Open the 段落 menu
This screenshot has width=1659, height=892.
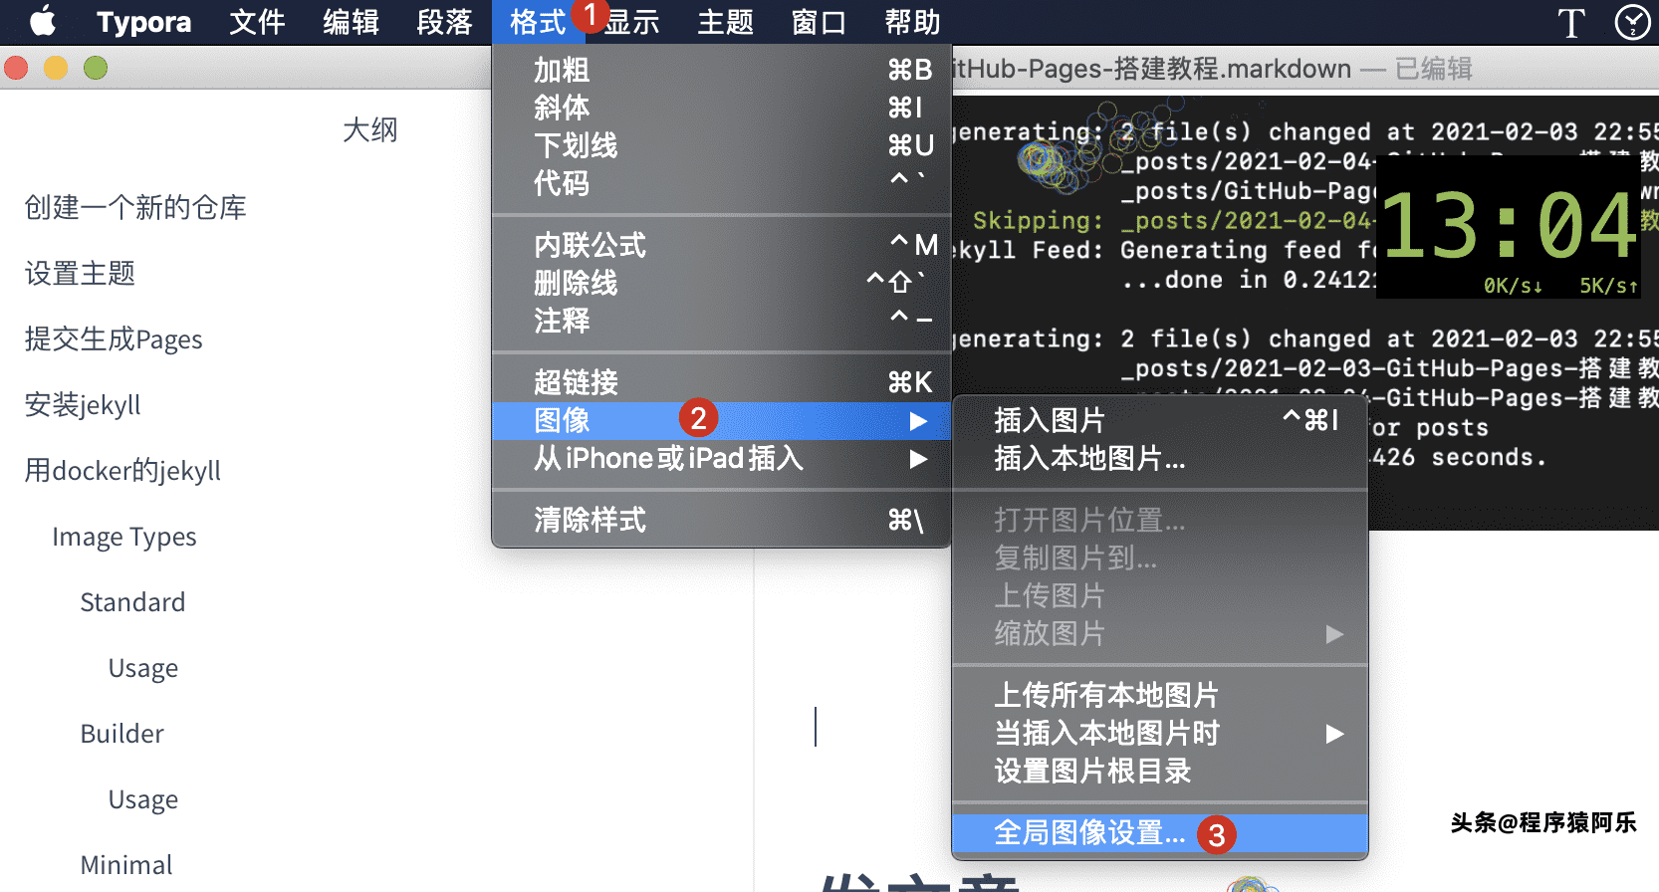click(444, 22)
